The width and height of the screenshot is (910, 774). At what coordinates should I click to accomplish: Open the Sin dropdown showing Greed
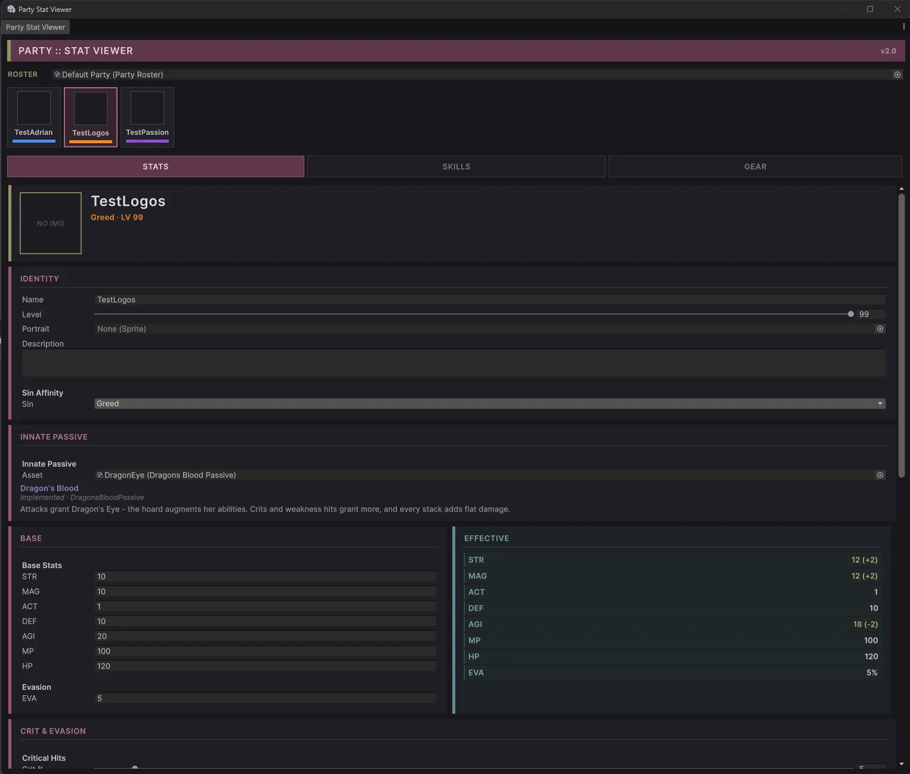click(490, 403)
